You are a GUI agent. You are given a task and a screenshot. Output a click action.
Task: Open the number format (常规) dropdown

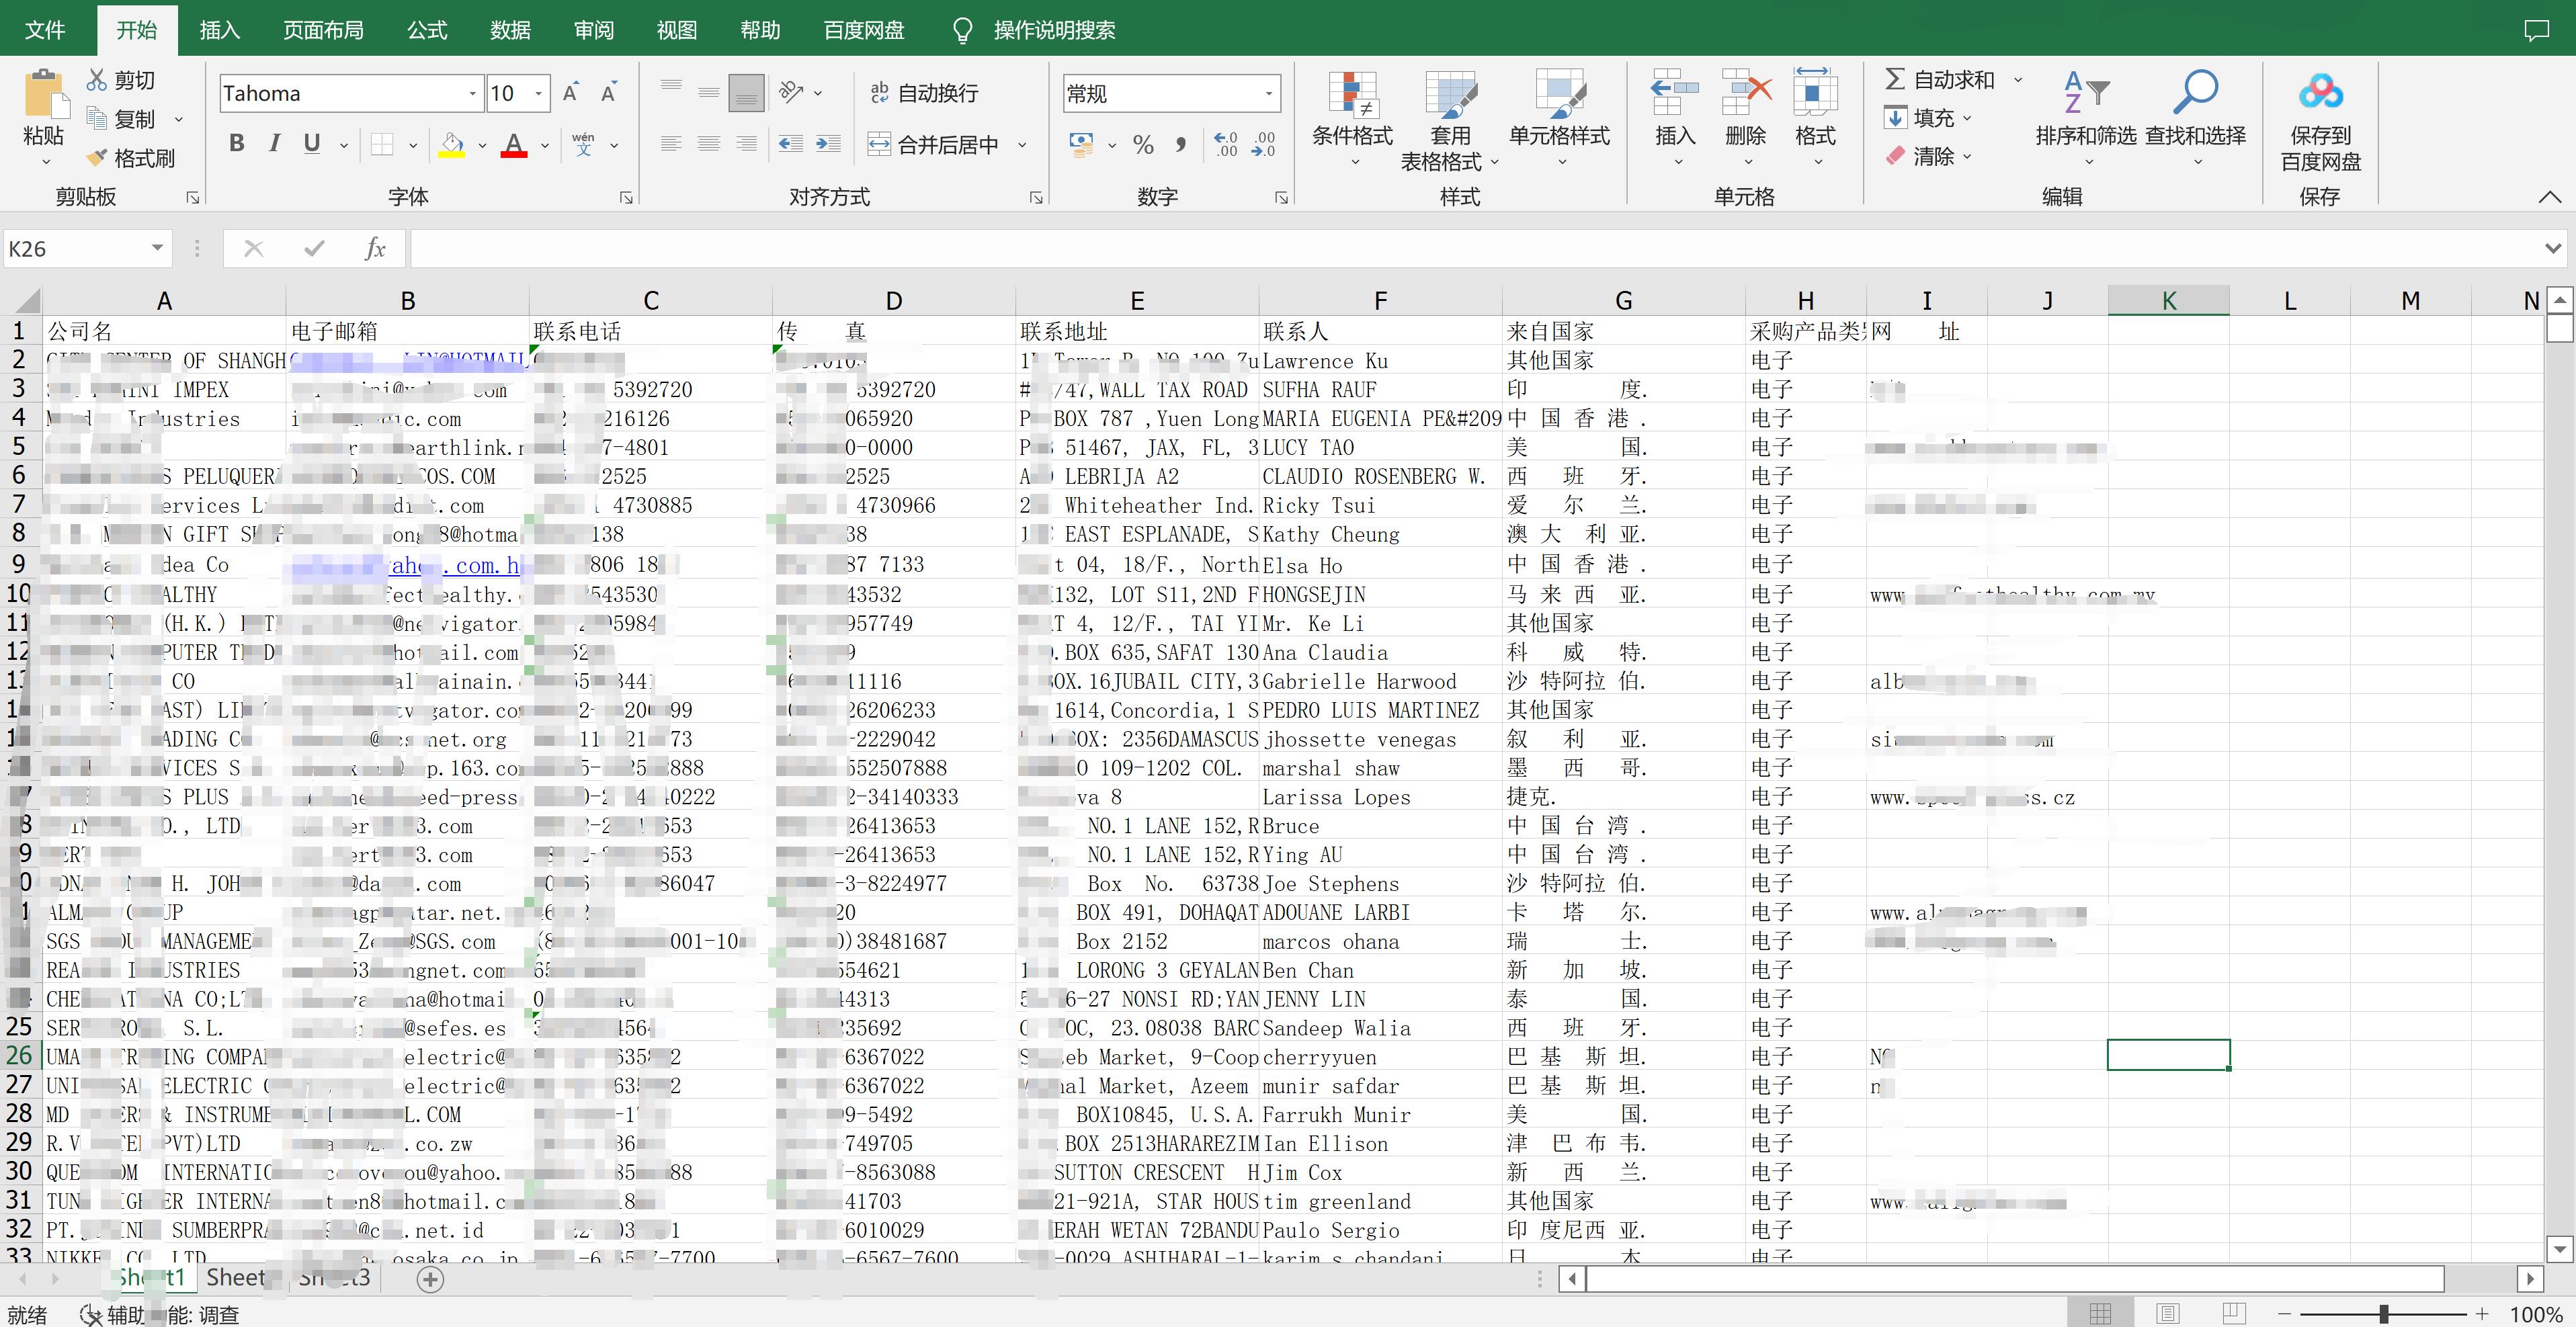[1269, 93]
